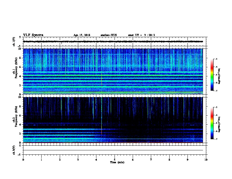Click the "9" tick on the time axis
This screenshot has height=179, width=232.
click(187, 160)
